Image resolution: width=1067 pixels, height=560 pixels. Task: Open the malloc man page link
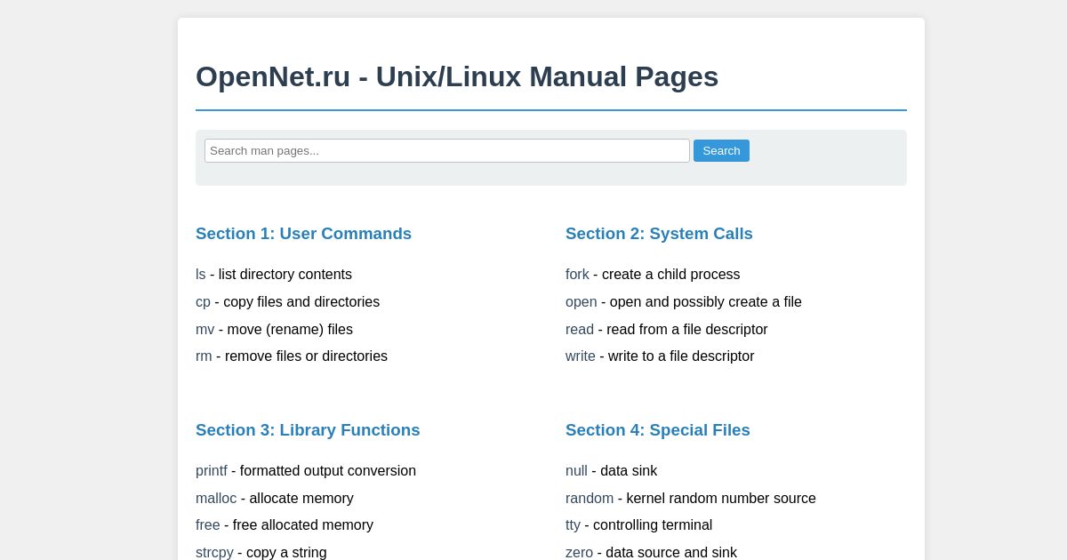coord(216,499)
